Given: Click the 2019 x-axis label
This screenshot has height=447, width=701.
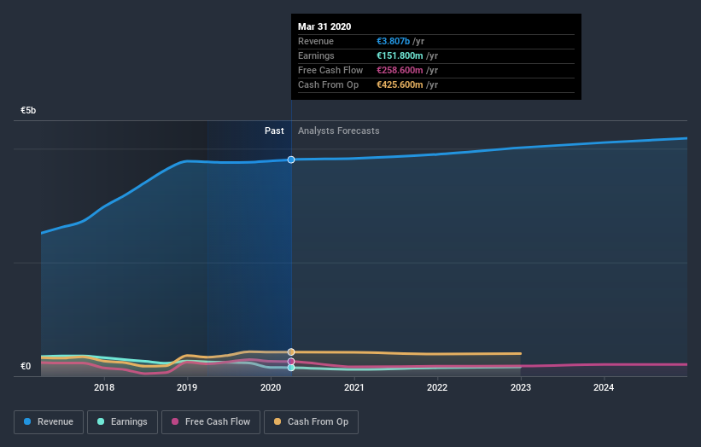Looking at the screenshot, I should [187, 387].
